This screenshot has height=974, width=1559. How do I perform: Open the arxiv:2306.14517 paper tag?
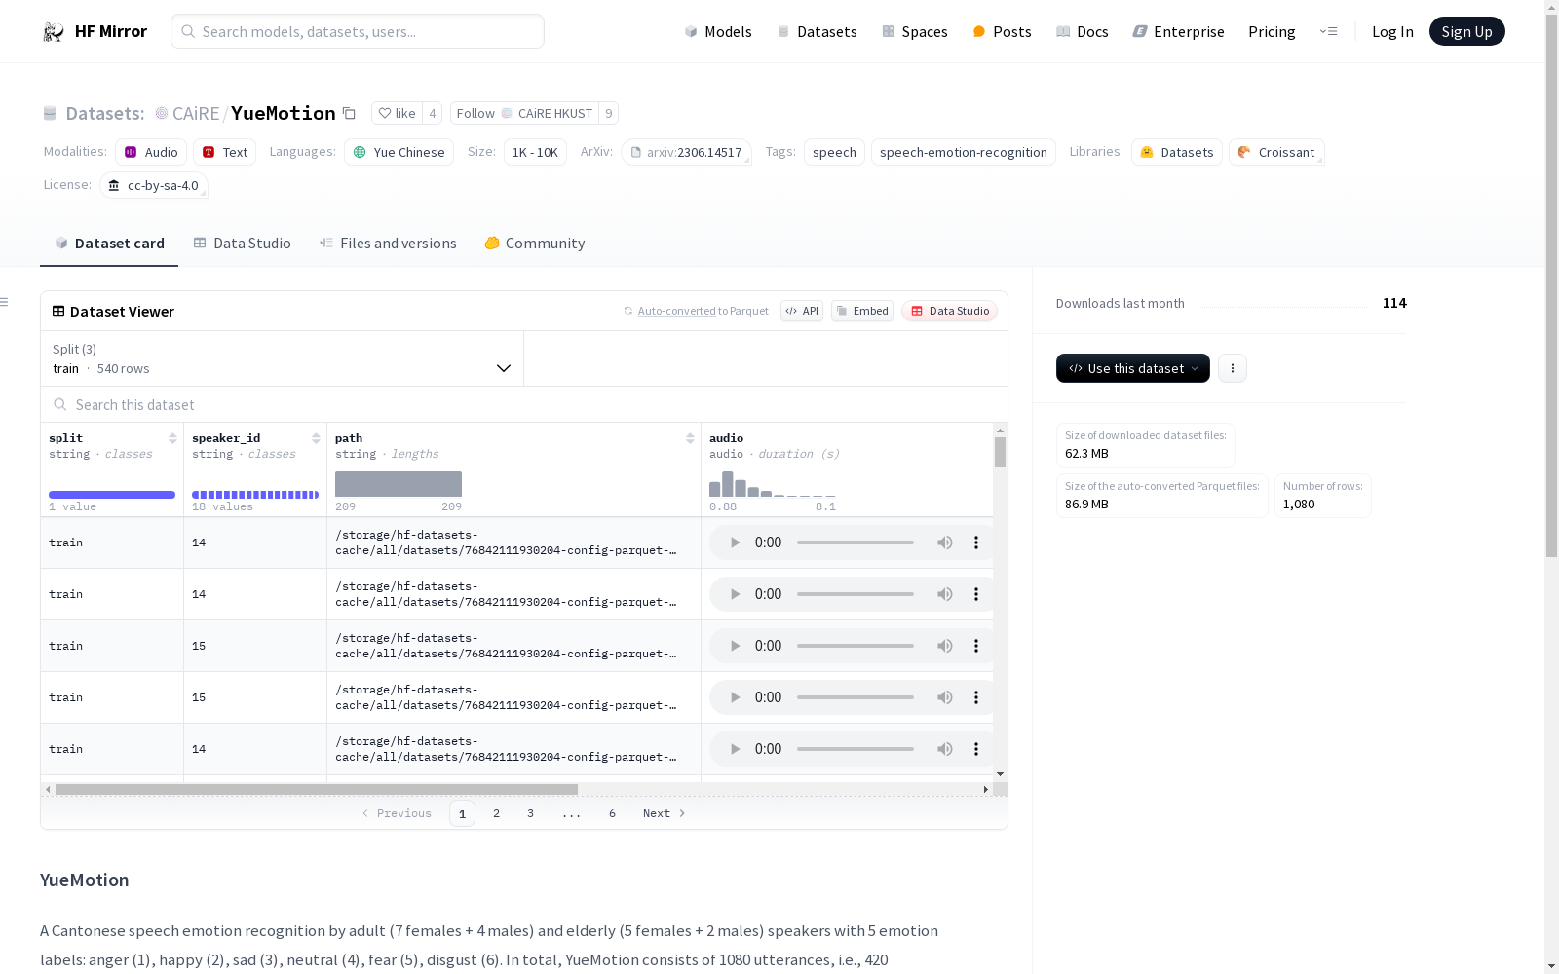tap(686, 152)
